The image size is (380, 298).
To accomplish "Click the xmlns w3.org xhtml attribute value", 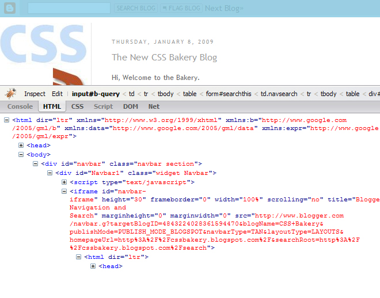I will pyautogui.click(x=161, y=120).
